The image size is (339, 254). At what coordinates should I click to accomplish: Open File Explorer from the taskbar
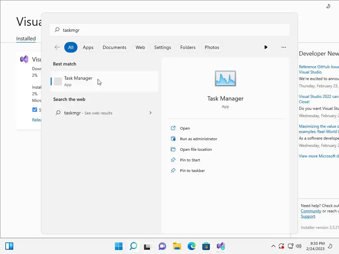pyautogui.click(x=177, y=246)
